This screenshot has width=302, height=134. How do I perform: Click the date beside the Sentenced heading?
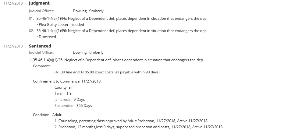point(13,46)
